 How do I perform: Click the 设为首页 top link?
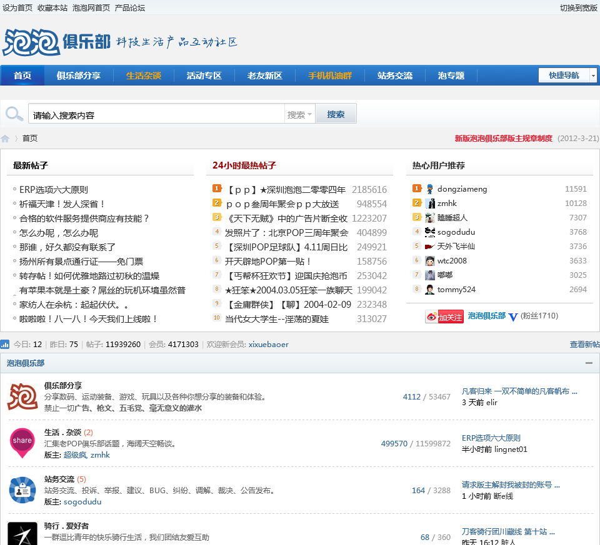17,7
